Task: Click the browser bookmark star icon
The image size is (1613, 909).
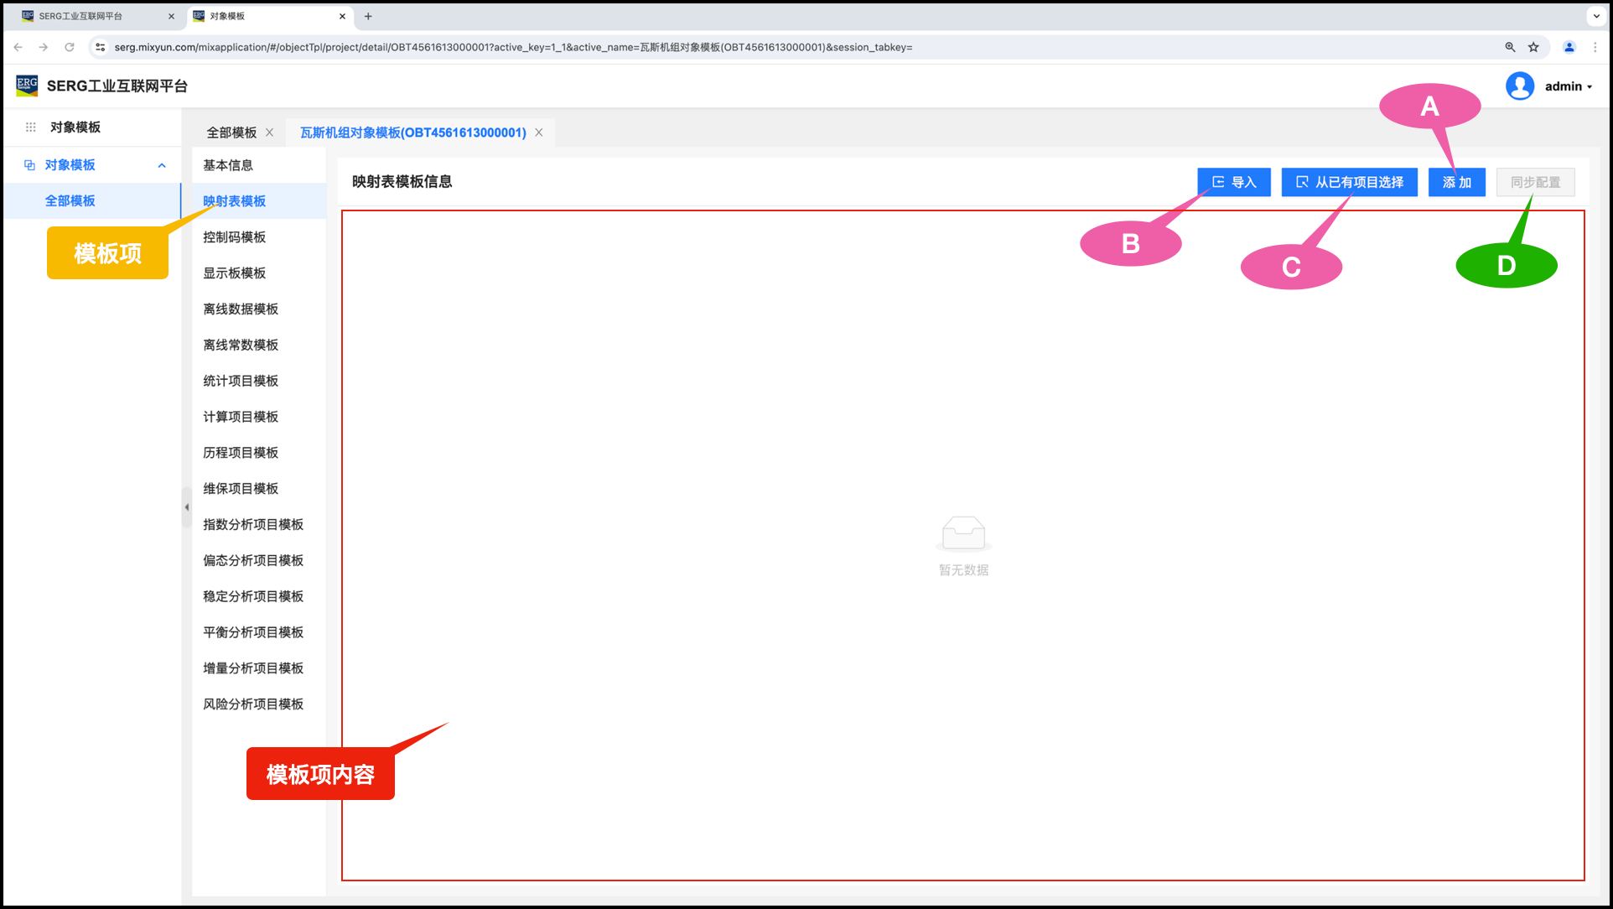Action: [x=1533, y=47]
